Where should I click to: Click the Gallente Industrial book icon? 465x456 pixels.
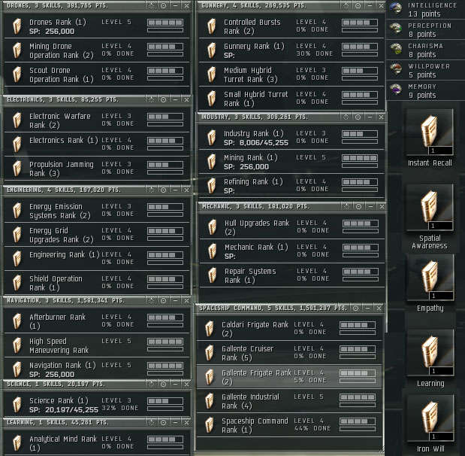pyautogui.click(x=210, y=401)
